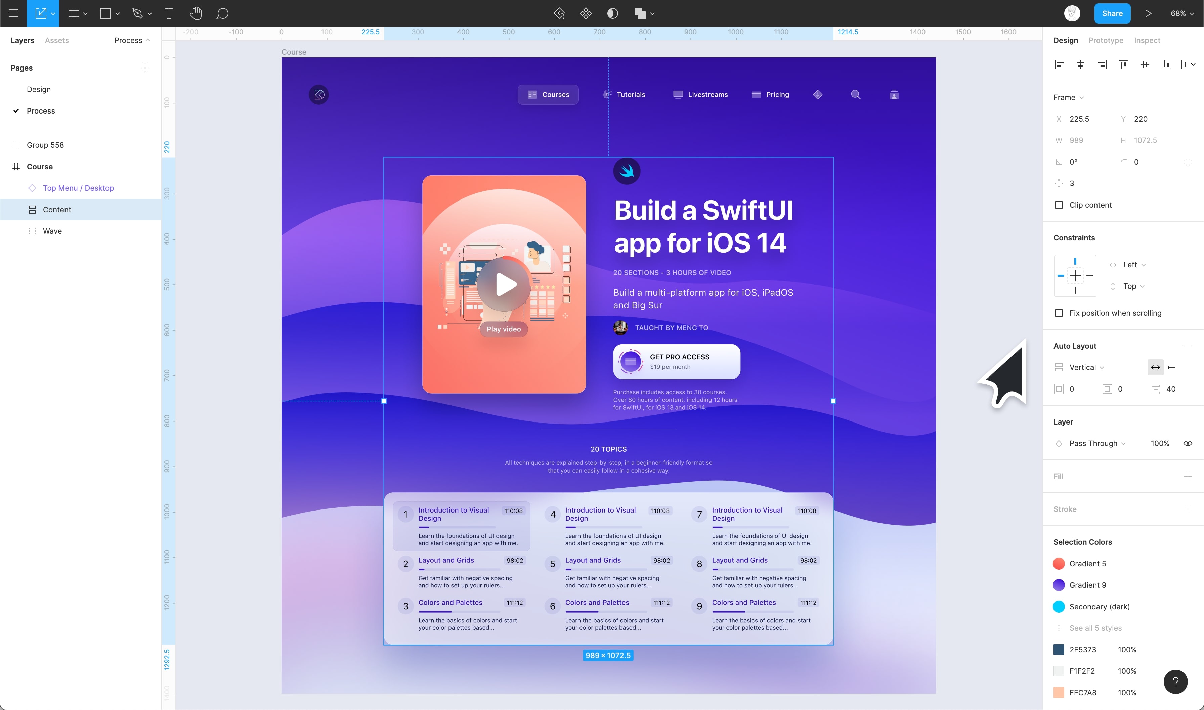The width and height of the screenshot is (1204, 710).
Task: Click the Create Component icon
Action: click(x=586, y=13)
